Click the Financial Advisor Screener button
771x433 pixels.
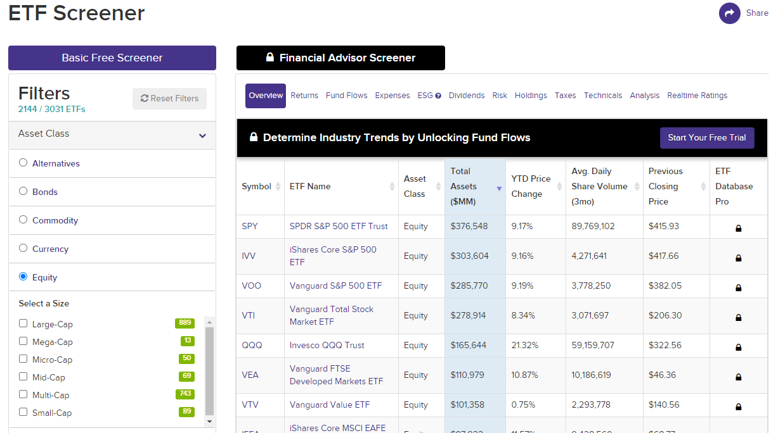(340, 58)
